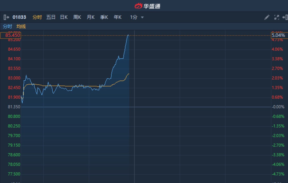Click the -0.68% percentage axis label
This screenshot has width=288, height=183.
(278, 116)
